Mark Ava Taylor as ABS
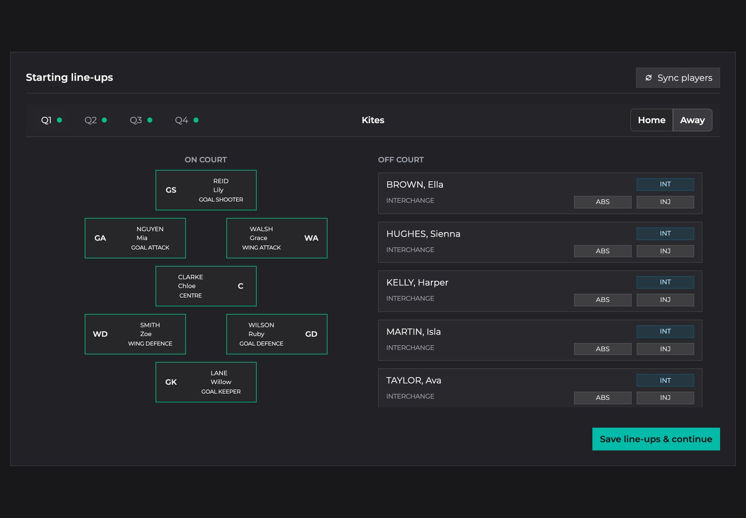The height and width of the screenshot is (518, 746). 602,398
